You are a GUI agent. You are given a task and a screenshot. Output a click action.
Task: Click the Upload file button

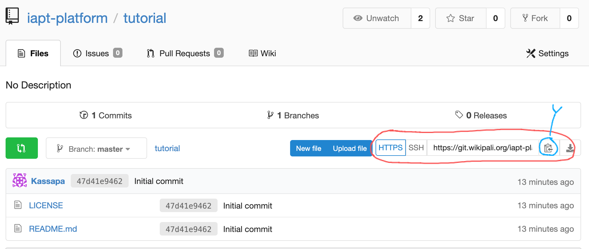click(349, 149)
